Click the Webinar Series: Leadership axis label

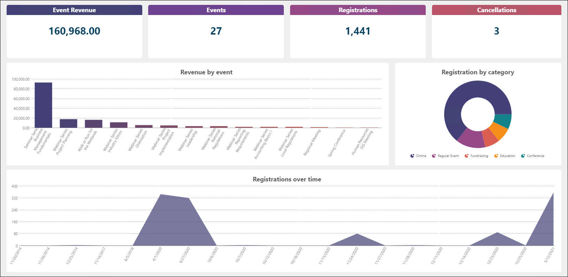188,140
